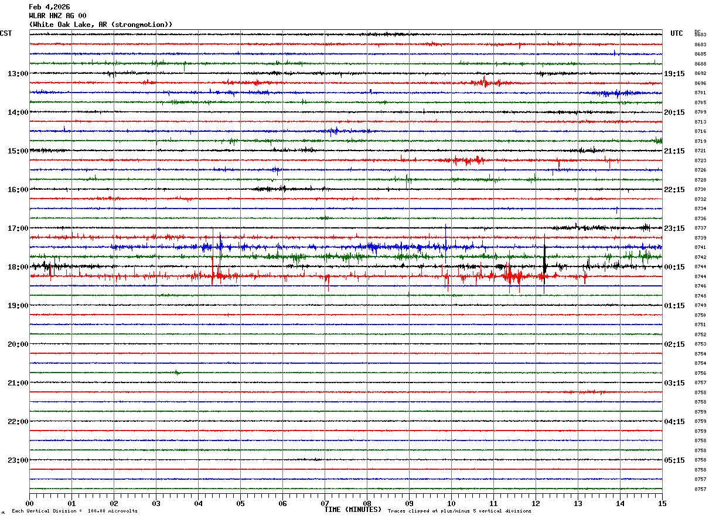The width and height of the screenshot is (709, 519).
Task: Click DC offset value 8692
Action: (x=700, y=74)
